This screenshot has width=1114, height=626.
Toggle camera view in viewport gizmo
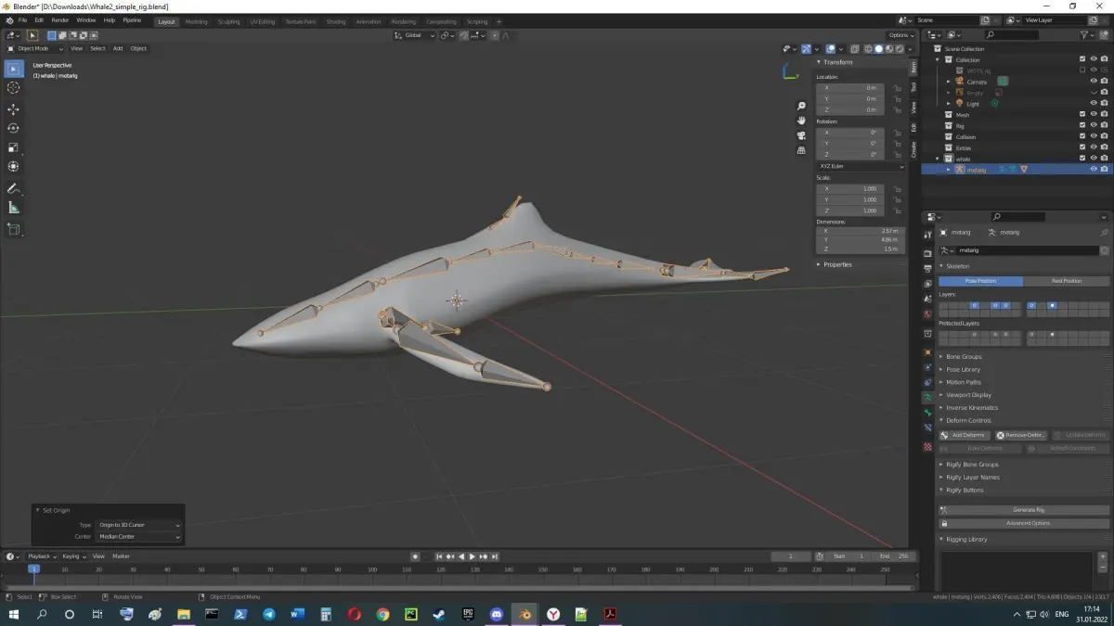800,135
